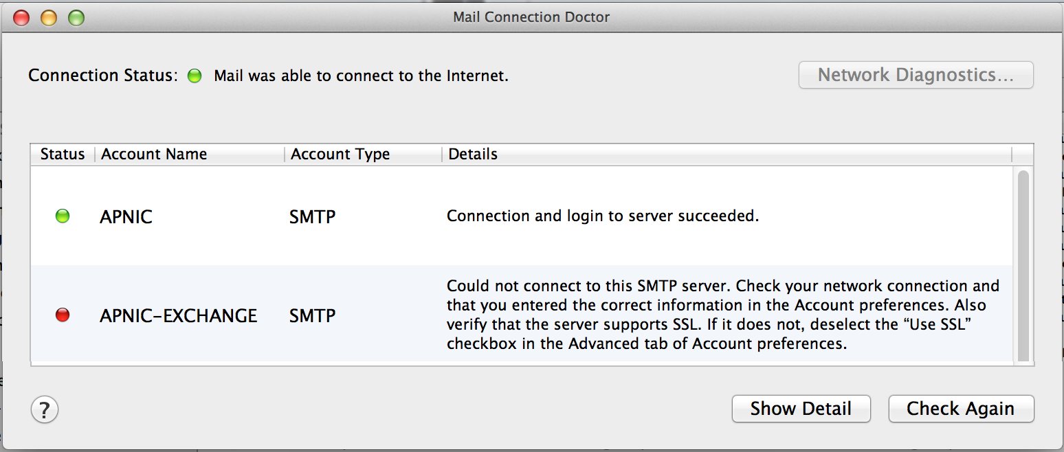Click the accounts list vertical scrollbar
Viewport: 1064px width, 452px height.
(x=1023, y=264)
